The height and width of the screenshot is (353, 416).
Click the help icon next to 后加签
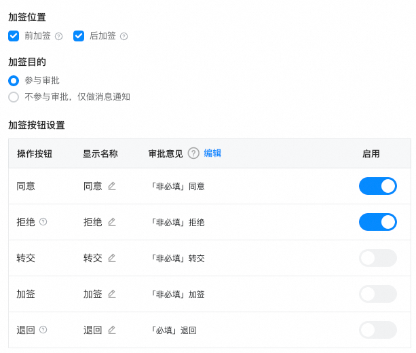click(124, 36)
